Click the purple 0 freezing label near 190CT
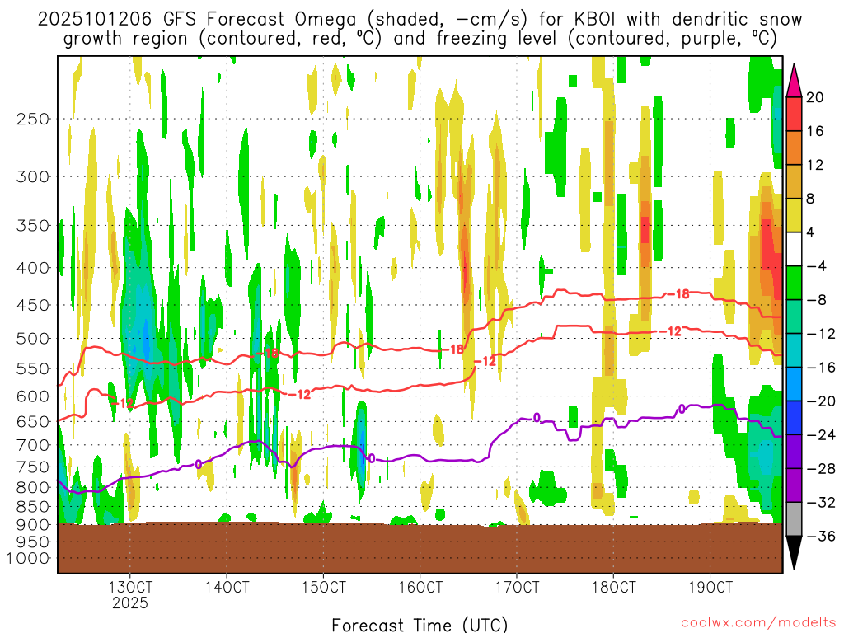The width and height of the screenshot is (844, 633). pos(682,409)
